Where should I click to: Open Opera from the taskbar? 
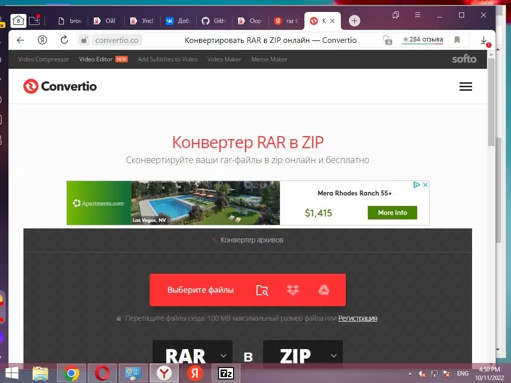pyautogui.click(x=102, y=373)
